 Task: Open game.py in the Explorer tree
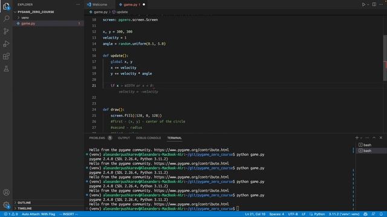click(28, 24)
